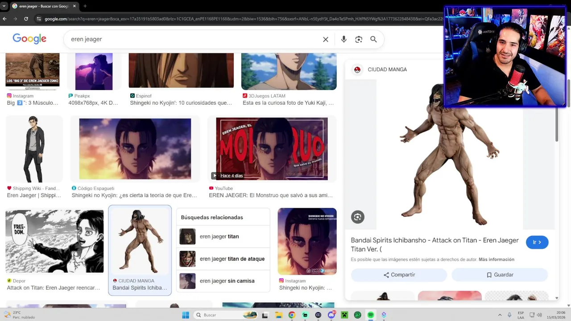Open Discord from the taskbar
This screenshot has height=321, width=571.
coord(331,315)
